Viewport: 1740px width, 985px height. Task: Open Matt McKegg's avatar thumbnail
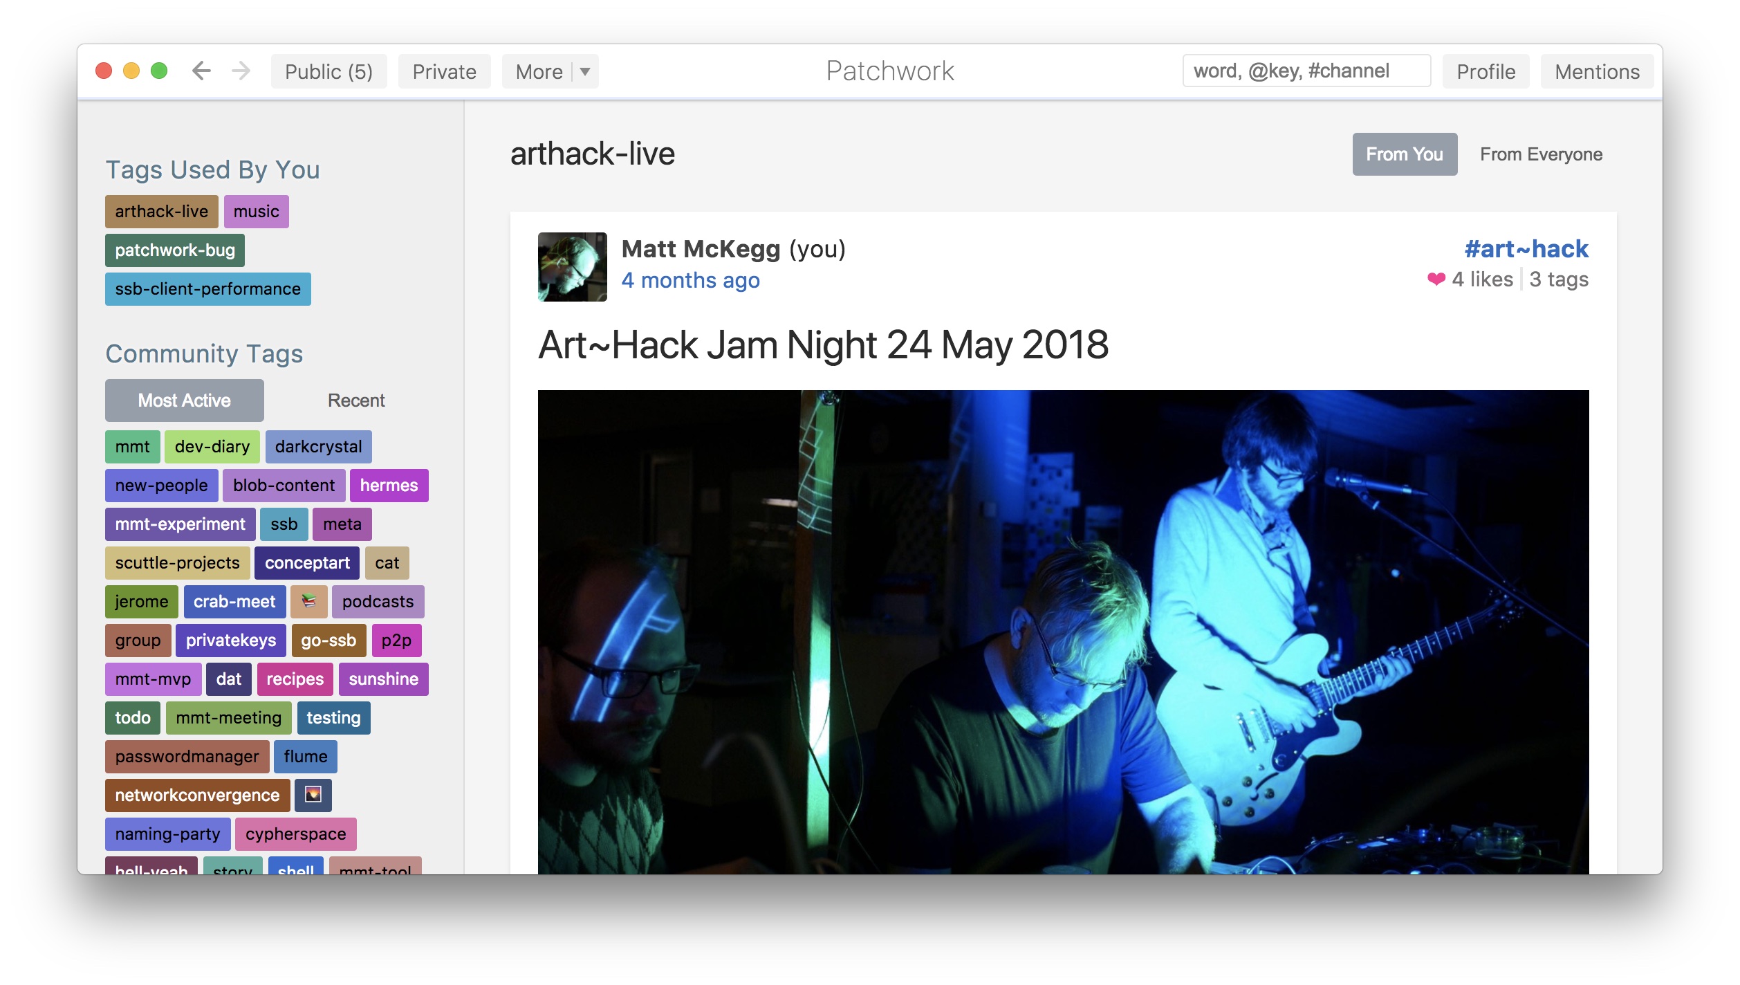pyautogui.click(x=572, y=267)
